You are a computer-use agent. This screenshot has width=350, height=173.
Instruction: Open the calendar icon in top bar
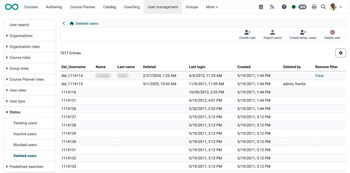(261, 7)
